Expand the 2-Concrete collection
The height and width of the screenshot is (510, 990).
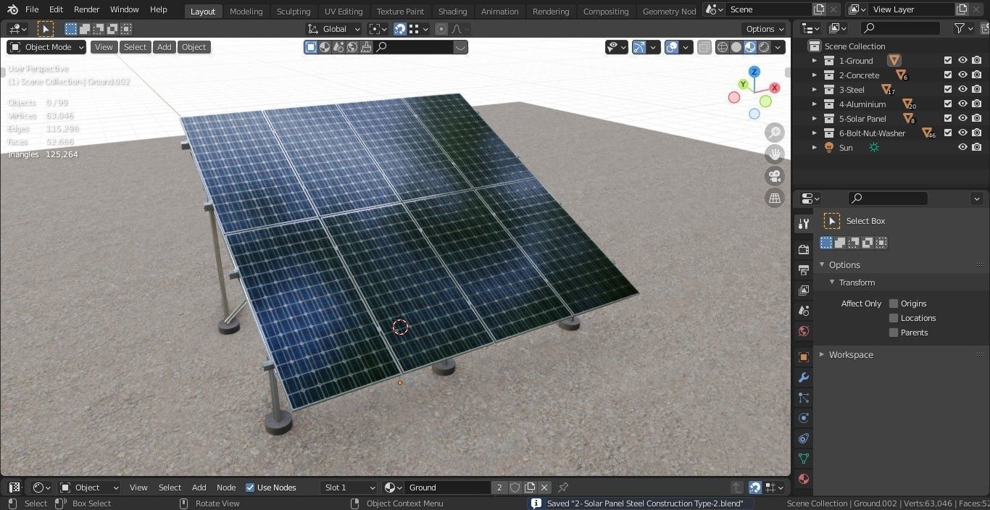814,75
